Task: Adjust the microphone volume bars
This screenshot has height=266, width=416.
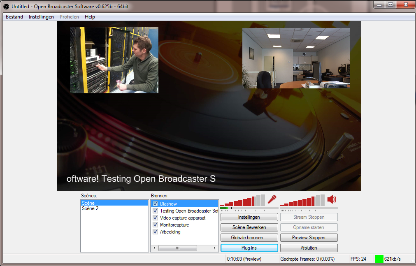Action: [242, 200]
